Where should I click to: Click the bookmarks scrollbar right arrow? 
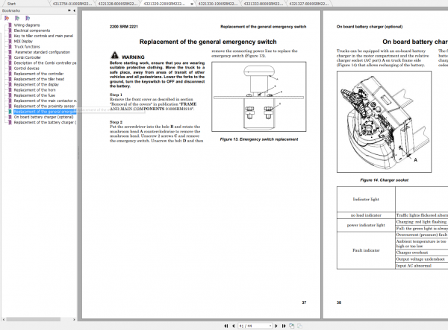[x=74, y=320]
